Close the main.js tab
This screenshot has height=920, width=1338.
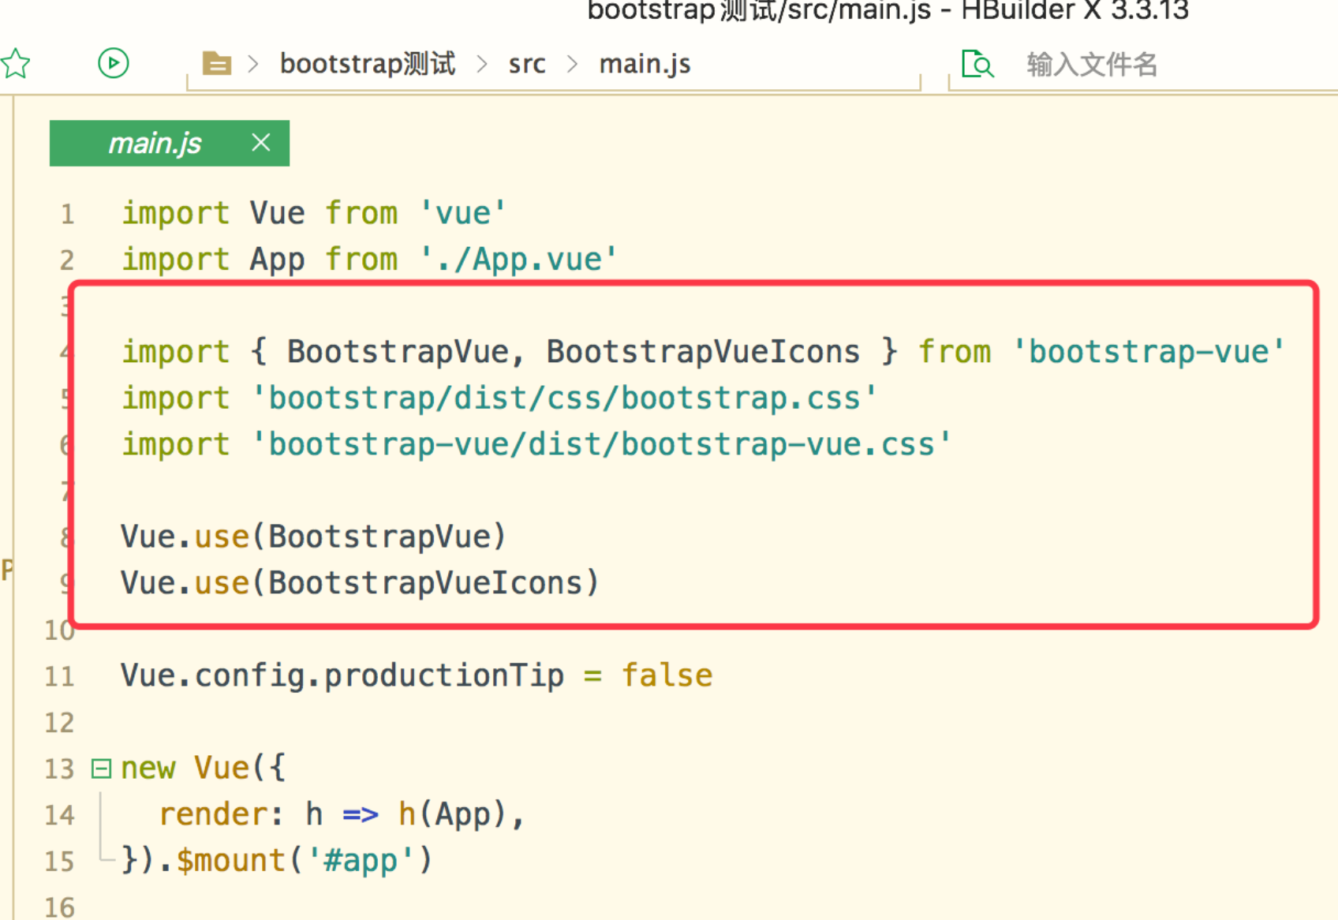coord(261,143)
